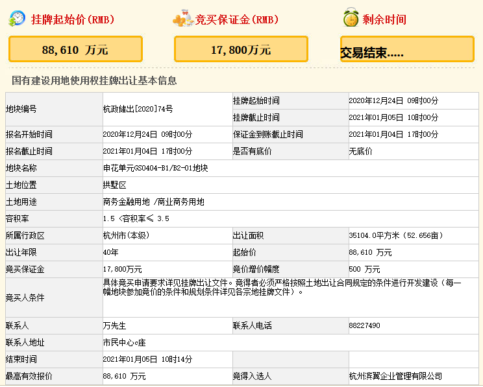Click the land location value 拱墅区

(114, 185)
